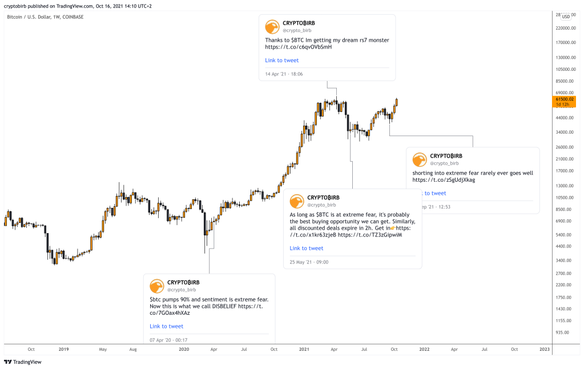Click the https://t.co/c6qvOVbSmH URL text
The image size is (584, 369).
point(298,47)
